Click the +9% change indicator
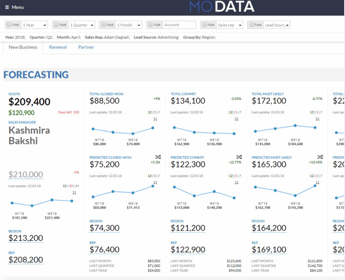This screenshot has height=280, width=345. click(157, 99)
